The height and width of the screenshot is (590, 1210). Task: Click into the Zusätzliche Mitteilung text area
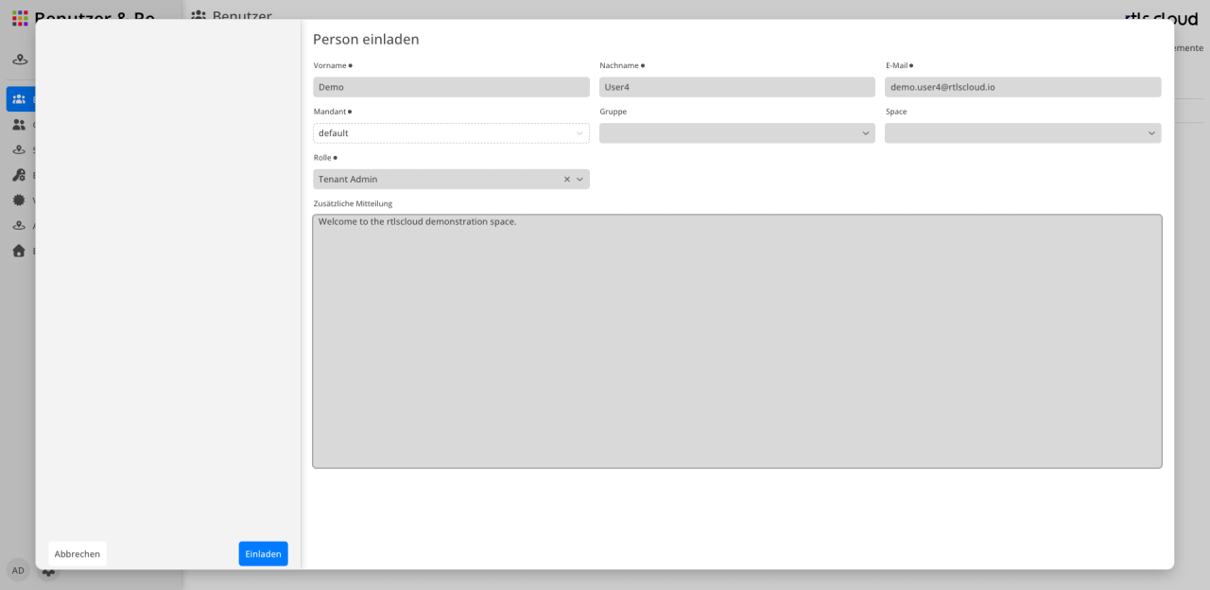point(737,341)
